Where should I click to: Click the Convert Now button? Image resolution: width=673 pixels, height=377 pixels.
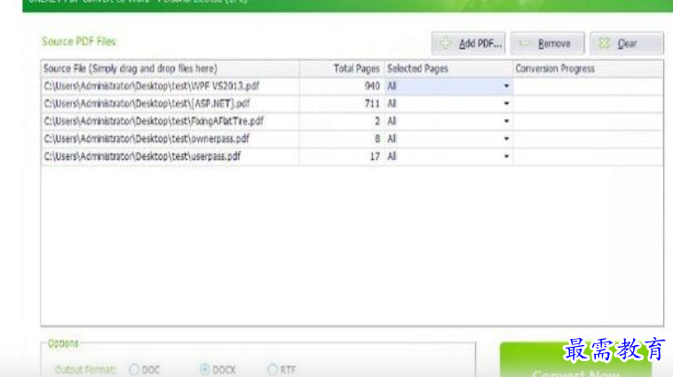coord(575,360)
